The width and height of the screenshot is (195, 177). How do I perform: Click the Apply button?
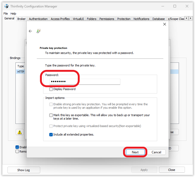pyautogui.click(x=144, y=170)
